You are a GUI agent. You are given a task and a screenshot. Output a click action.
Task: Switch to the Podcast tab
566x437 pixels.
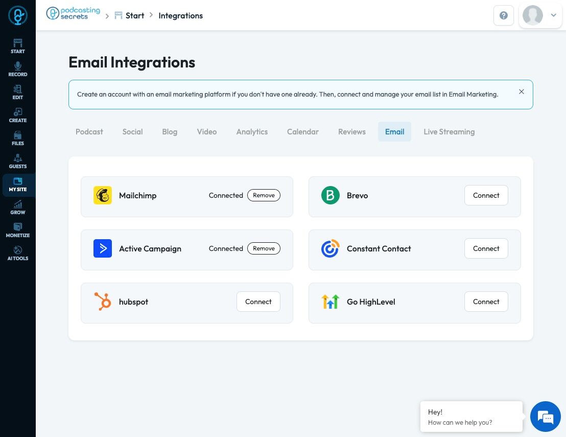[x=89, y=132]
